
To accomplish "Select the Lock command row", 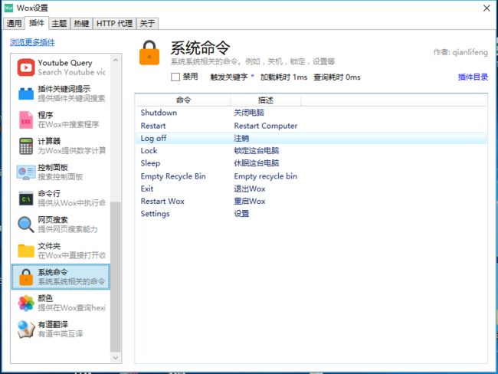I will (311, 151).
